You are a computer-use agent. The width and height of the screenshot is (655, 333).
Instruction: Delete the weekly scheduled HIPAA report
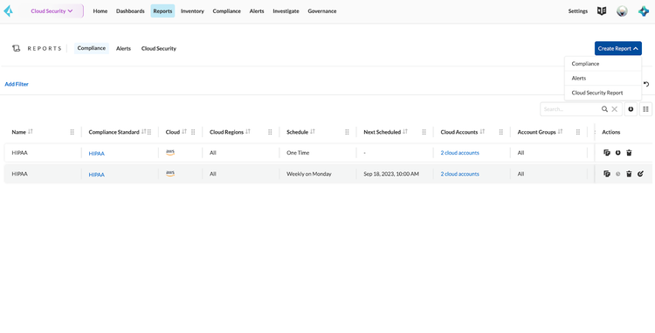tap(629, 174)
